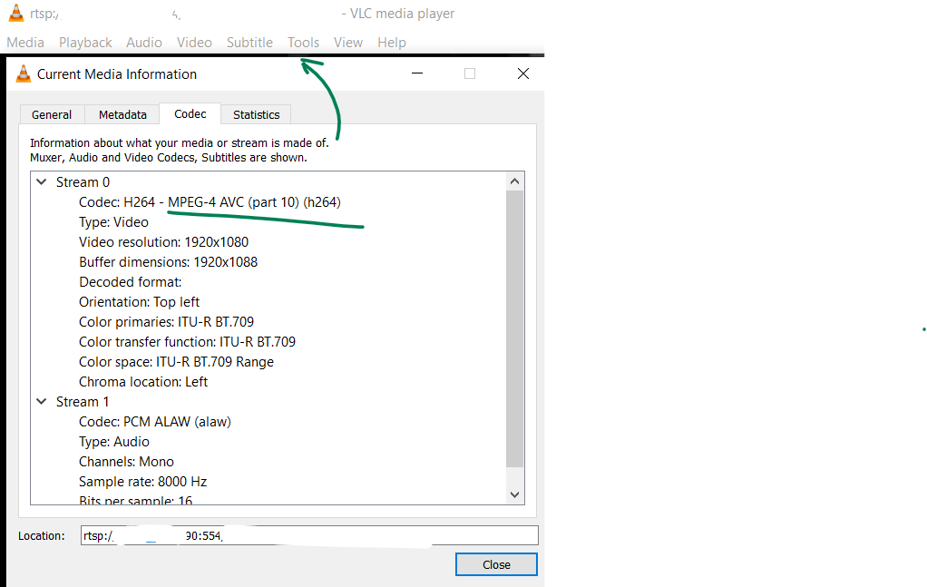Click the scroll up arrow in codec list
The height and width of the screenshot is (587, 927).
(x=514, y=181)
